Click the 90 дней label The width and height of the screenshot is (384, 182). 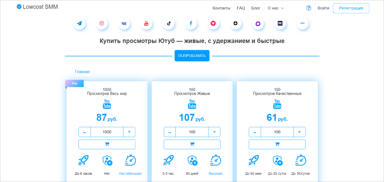[x=192, y=174]
